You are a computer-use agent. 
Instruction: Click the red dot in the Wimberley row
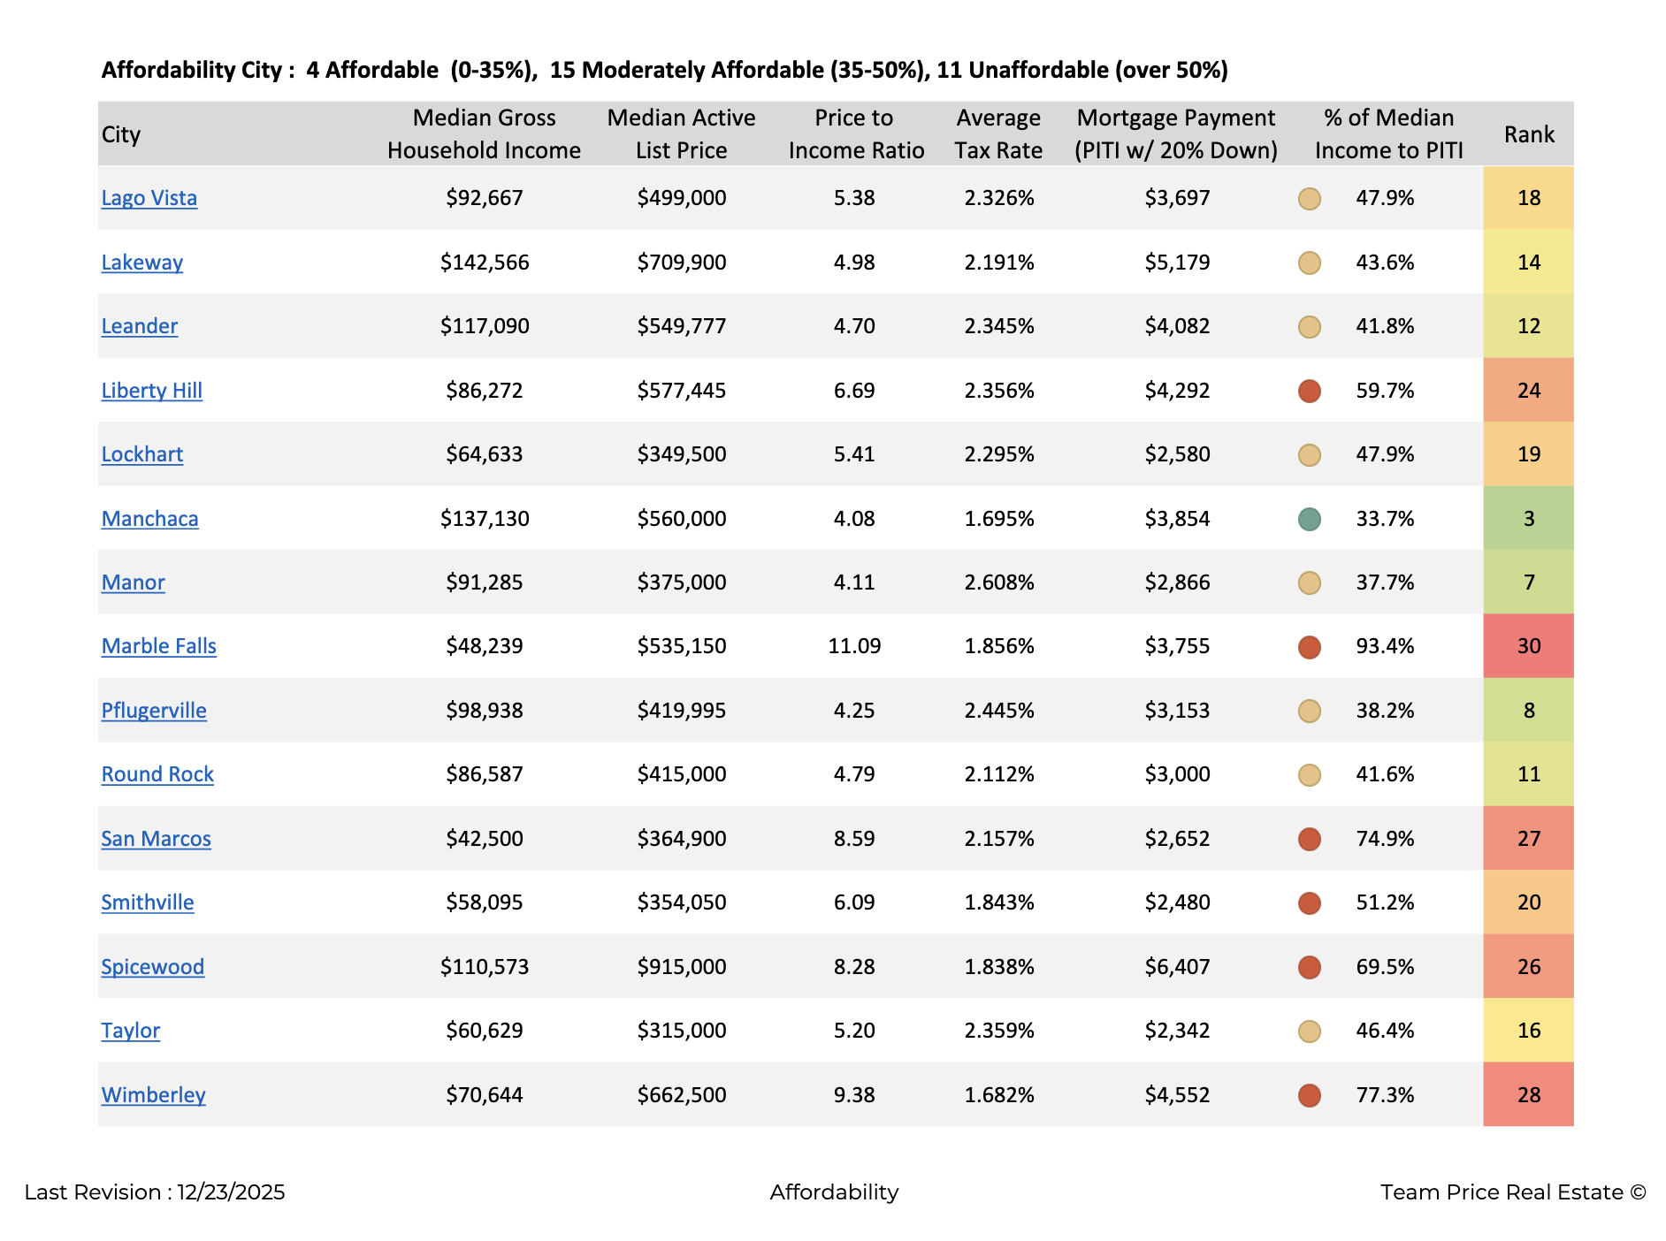click(1309, 1095)
